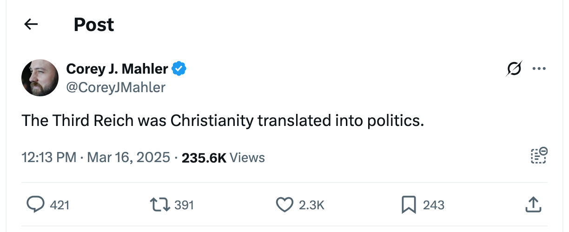The image size is (569, 232).
Task: Click the blue verified badge
Action: coord(179,69)
